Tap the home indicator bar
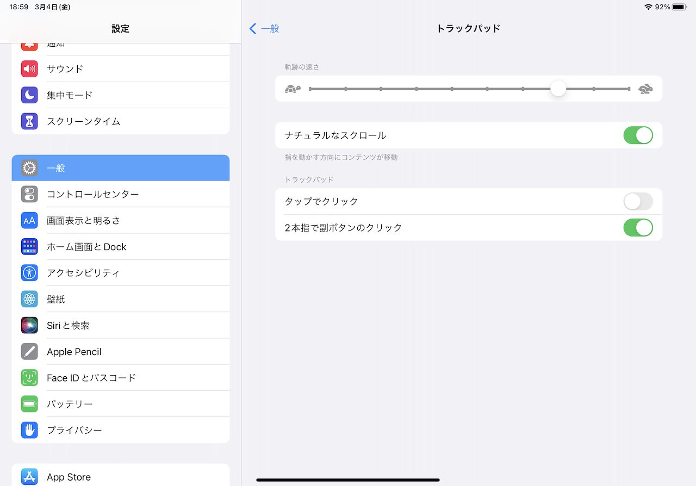Viewport: 696px width, 486px height. point(348,480)
